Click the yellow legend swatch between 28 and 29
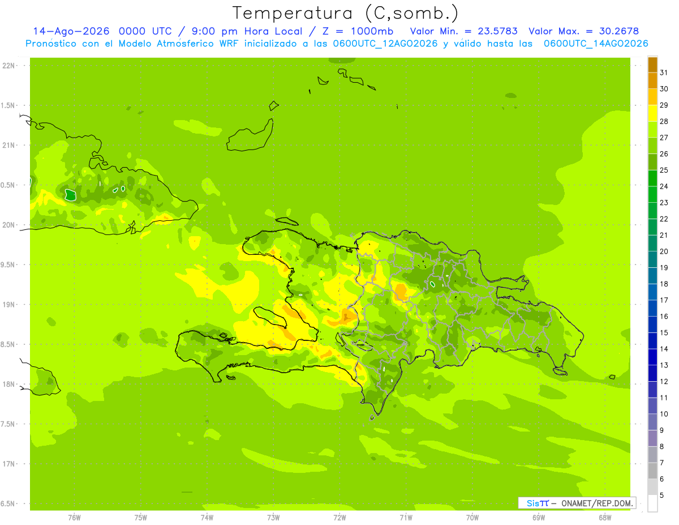Viewport: 679px width, 525px height. (x=652, y=113)
